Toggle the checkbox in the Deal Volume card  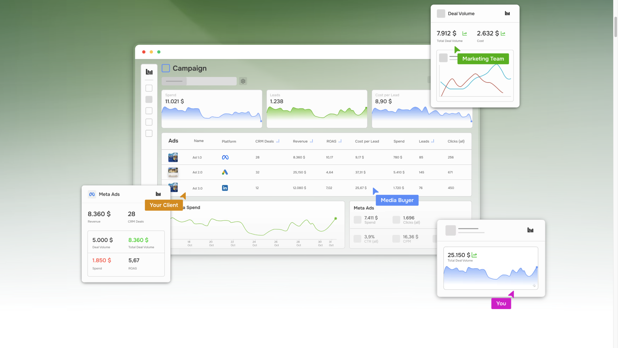[441, 13]
